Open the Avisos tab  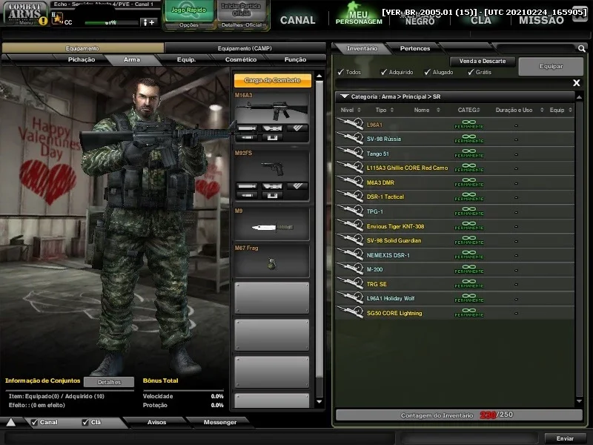tap(156, 422)
